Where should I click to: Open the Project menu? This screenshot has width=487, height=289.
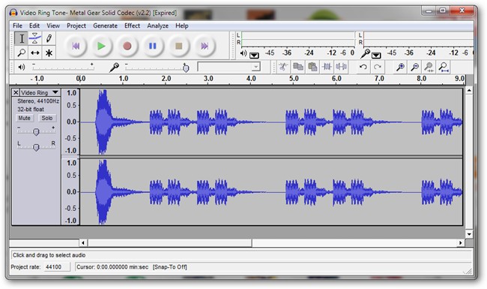pos(76,26)
